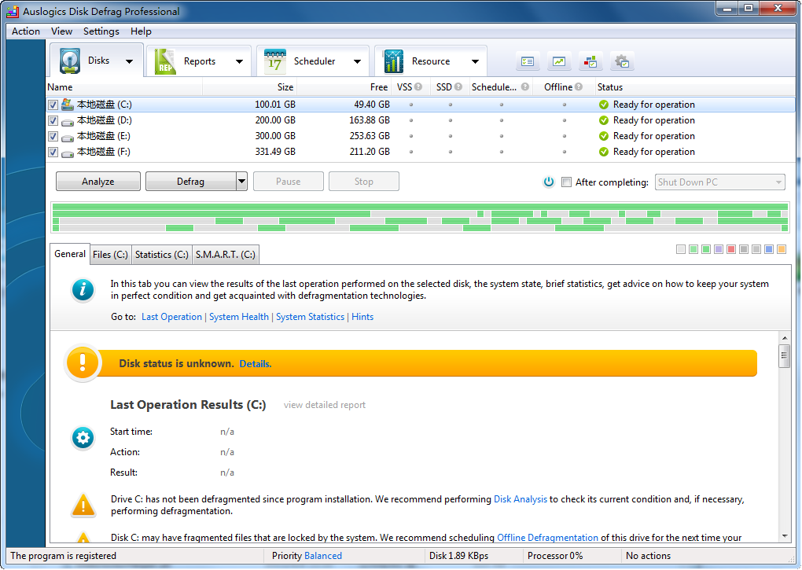
Task: Click the orange legend color swatch
Action: tap(782, 249)
